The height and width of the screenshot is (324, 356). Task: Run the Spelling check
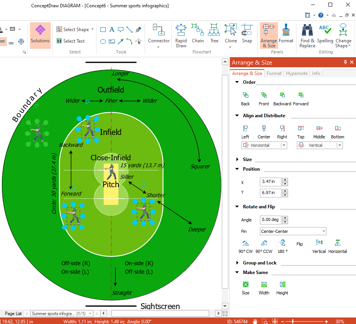[x=325, y=33]
